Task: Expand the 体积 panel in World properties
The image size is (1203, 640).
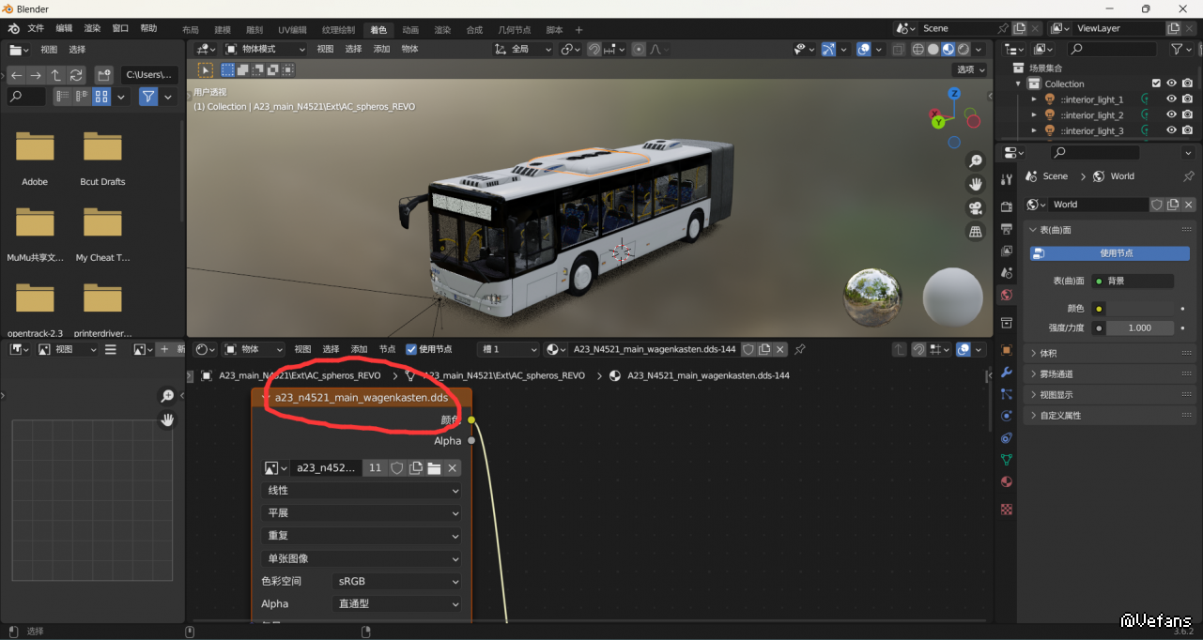Action: coord(1048,354)
